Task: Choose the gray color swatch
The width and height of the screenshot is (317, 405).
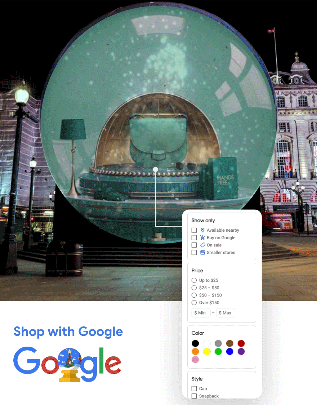Action: click(218, 343)
